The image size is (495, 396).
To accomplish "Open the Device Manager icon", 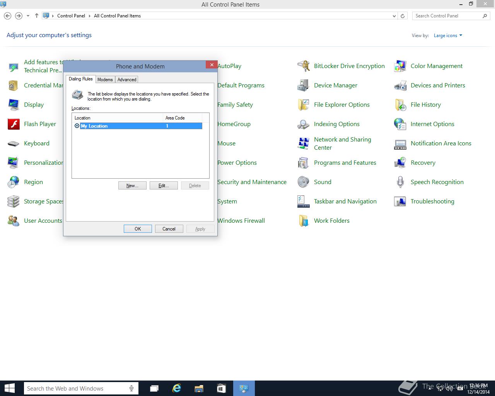I will (304, 85).
